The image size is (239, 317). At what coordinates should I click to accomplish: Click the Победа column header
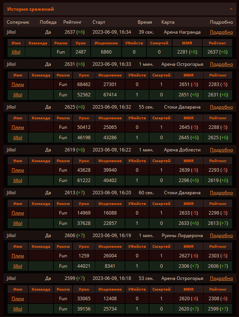click(x=48, y=22)
